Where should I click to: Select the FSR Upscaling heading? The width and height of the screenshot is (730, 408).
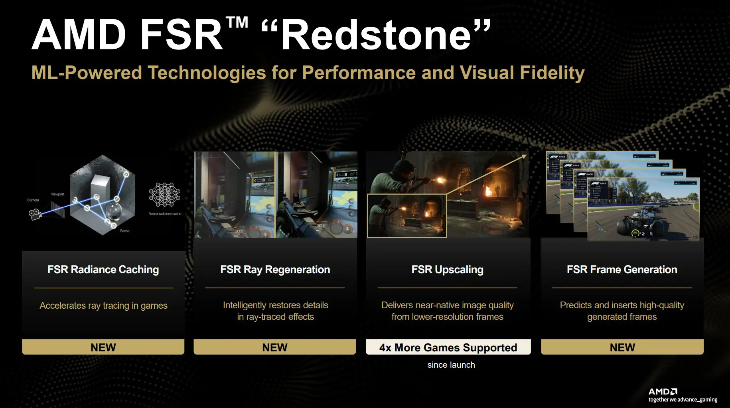(447, 270)
